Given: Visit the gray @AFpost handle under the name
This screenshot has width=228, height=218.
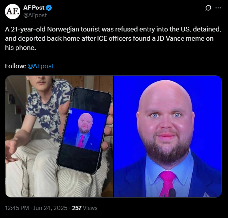Looking at the screenshot, I should (35, 15).
